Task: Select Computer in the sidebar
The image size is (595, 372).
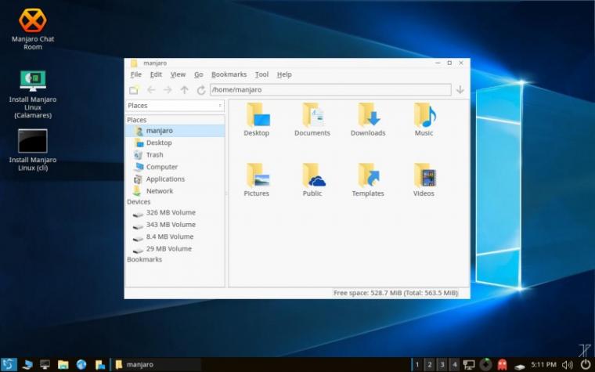Action: [175, 167]
